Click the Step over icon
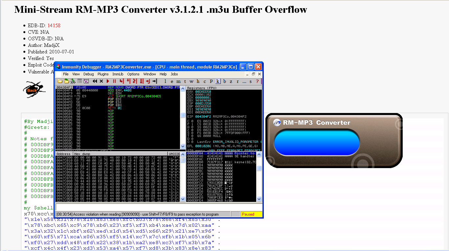449x251 pixels. (x=128, y=81)
